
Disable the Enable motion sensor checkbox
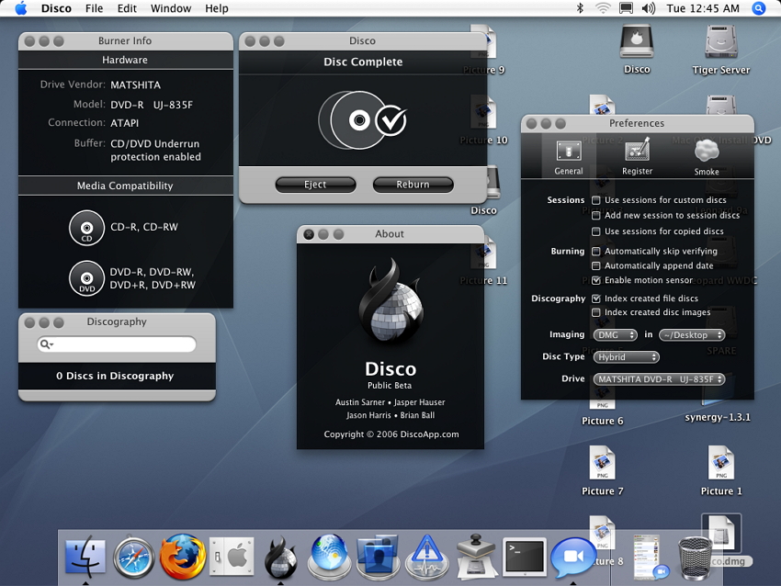[x=596, y=280]
